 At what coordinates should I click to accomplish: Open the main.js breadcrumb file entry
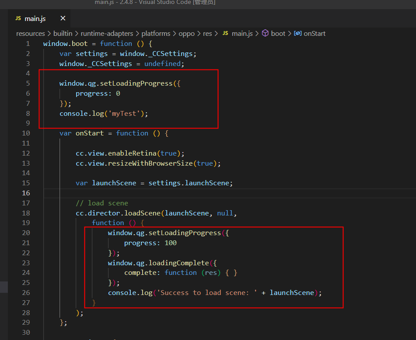242,33
